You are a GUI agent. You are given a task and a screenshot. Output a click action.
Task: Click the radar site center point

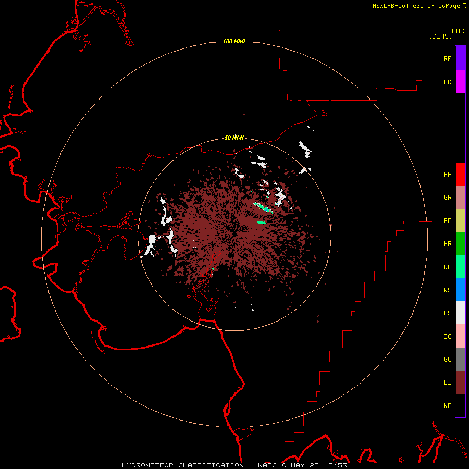pyautogui.click(x=235, y=234)
